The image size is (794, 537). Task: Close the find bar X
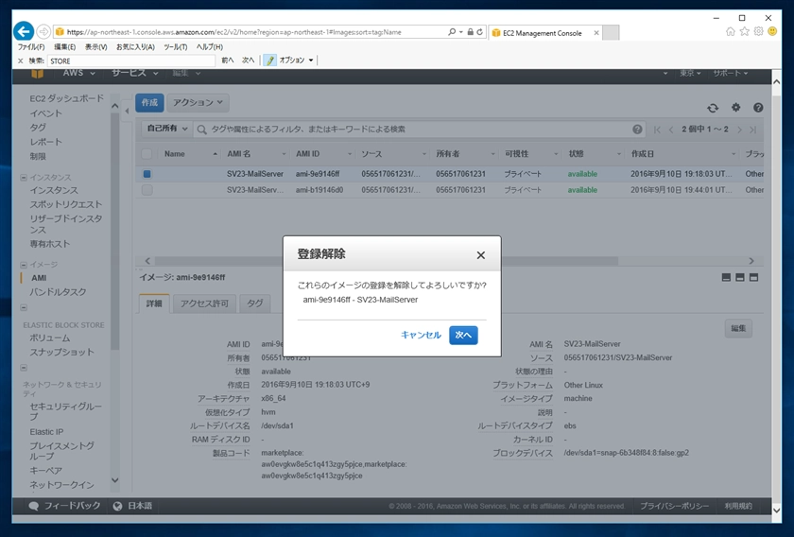pos(20,61)
